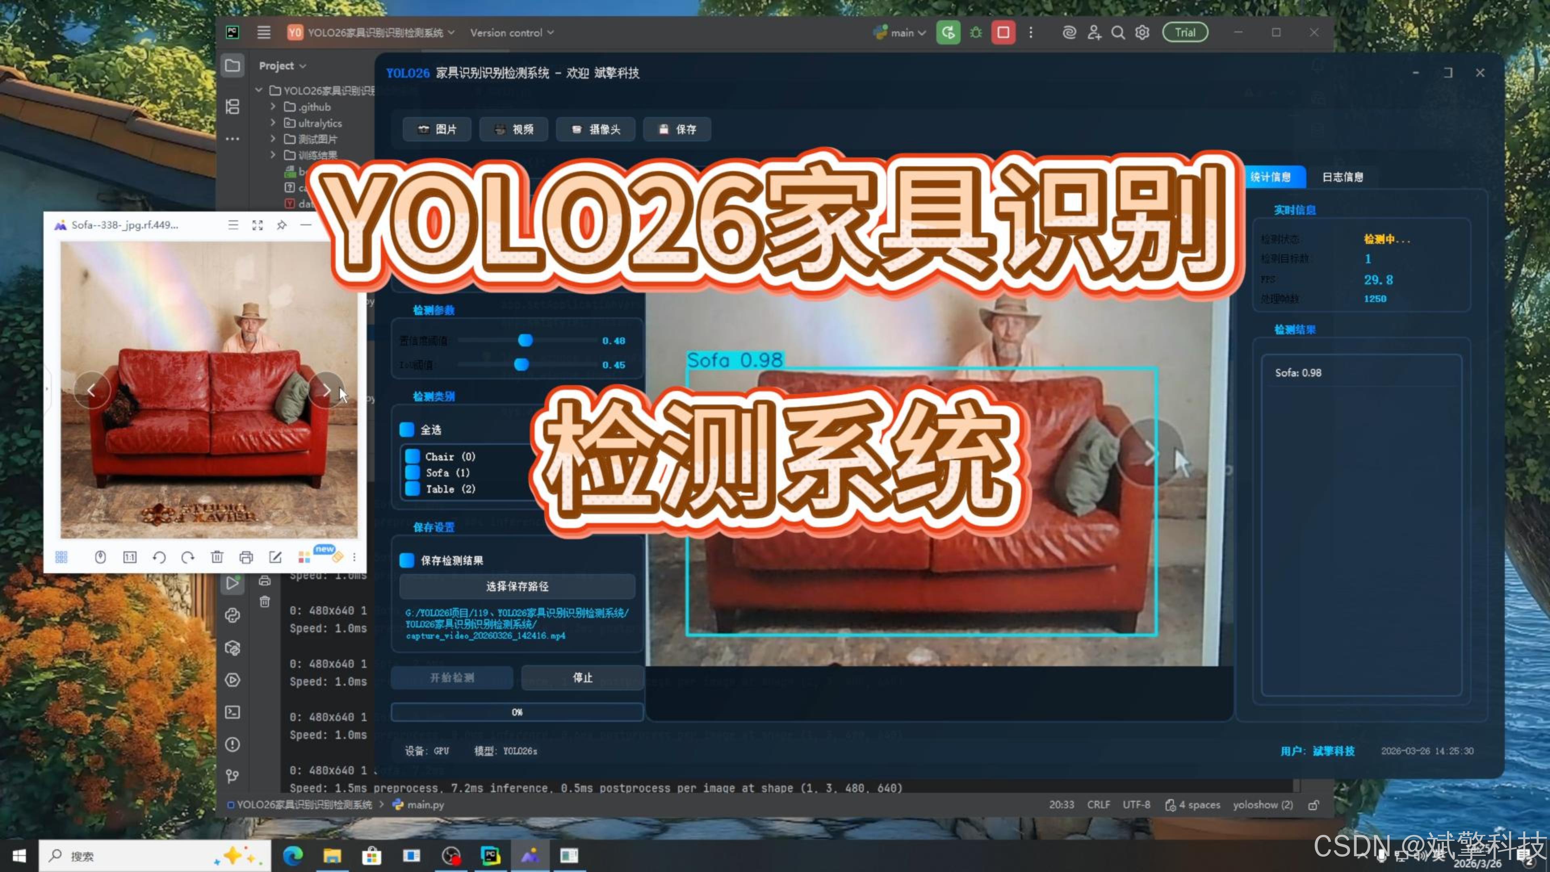The width and height of the screenshot is (1550, 872).
Task: Open Search Everywhere magnifier in PyCharm
Action: [1117, 32]
